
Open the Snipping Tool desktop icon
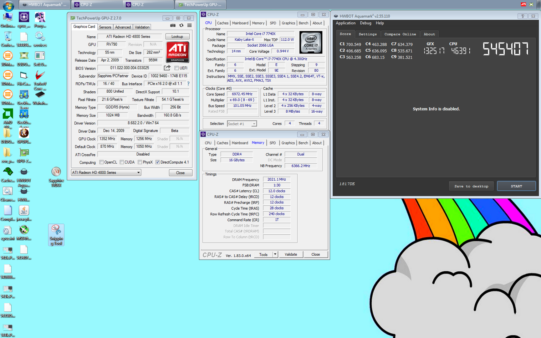[56, 235]
